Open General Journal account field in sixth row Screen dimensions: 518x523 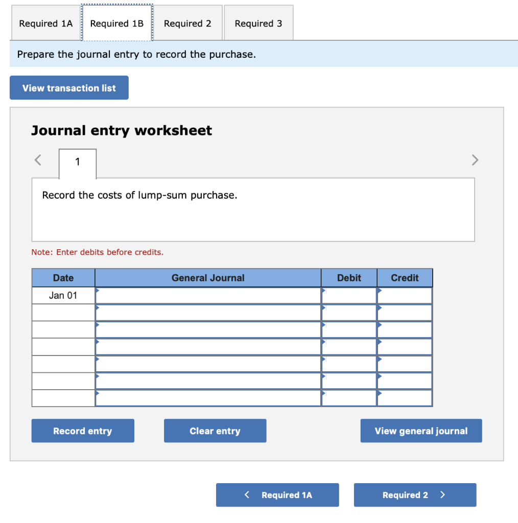pos(208,381)
